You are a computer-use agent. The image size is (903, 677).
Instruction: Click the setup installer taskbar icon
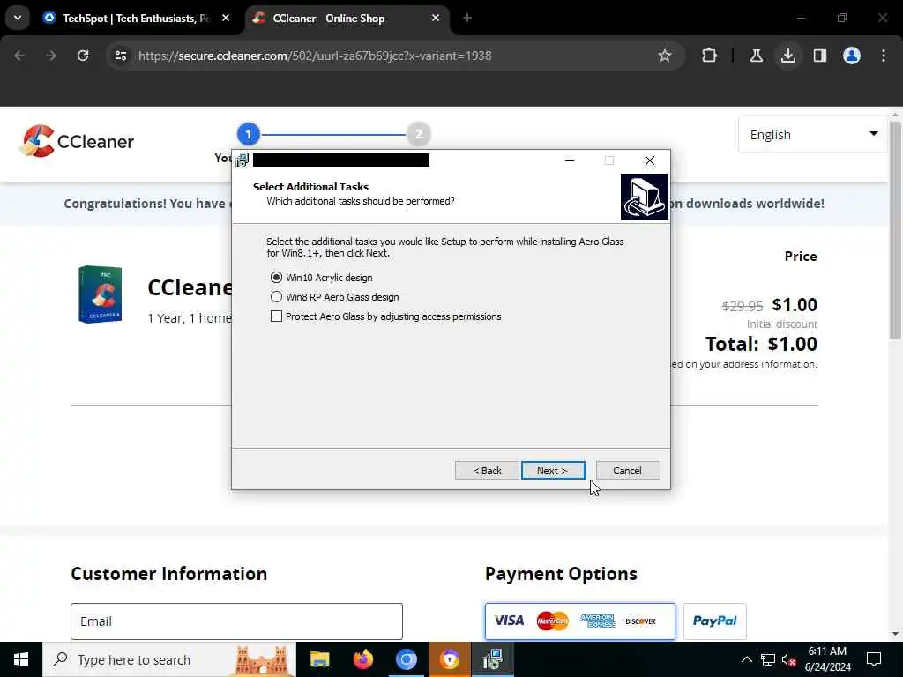pyautogui.click(x=492, y=659)
